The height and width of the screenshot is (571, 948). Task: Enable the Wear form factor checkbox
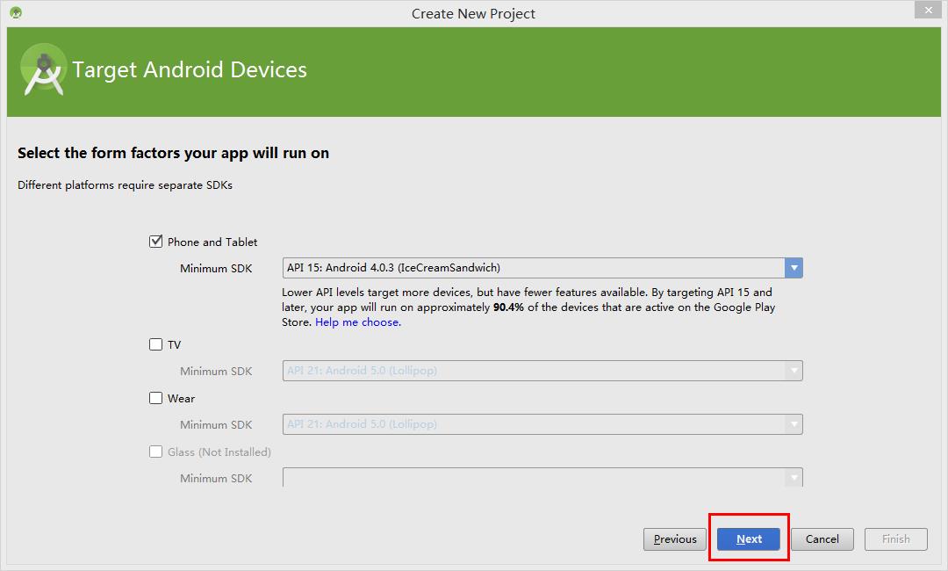[x=155, y=398]
